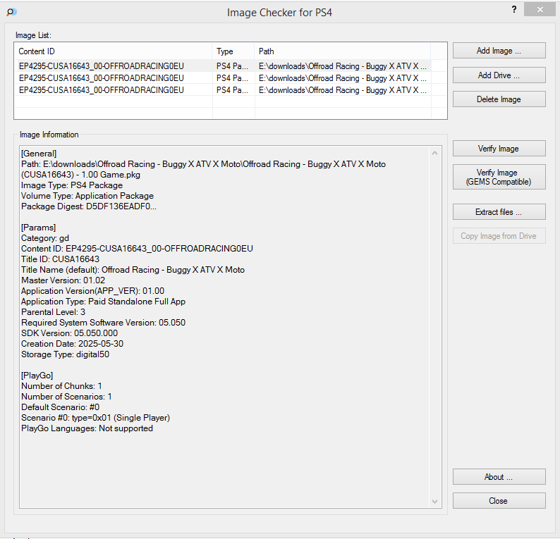
Task: Open the About dialog
Action: coord(499,477)
